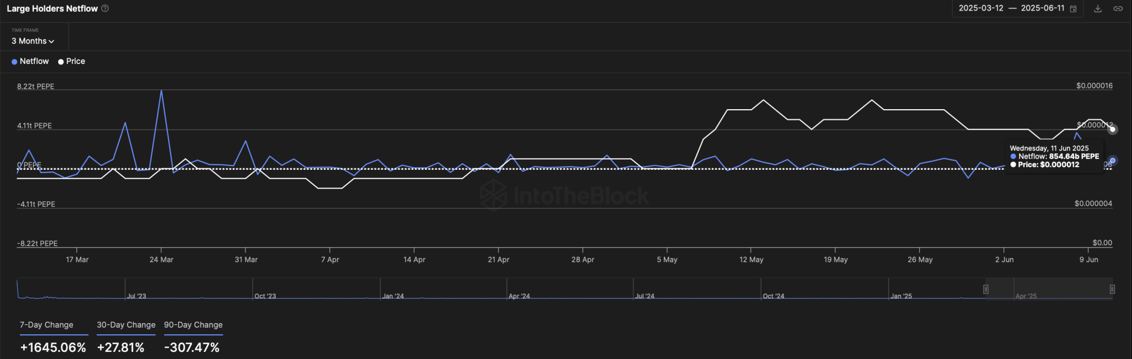Click the white Price data point marker at the chart's right edge
Screen dimensions: 1132x359
click(x=1113, y=130)
